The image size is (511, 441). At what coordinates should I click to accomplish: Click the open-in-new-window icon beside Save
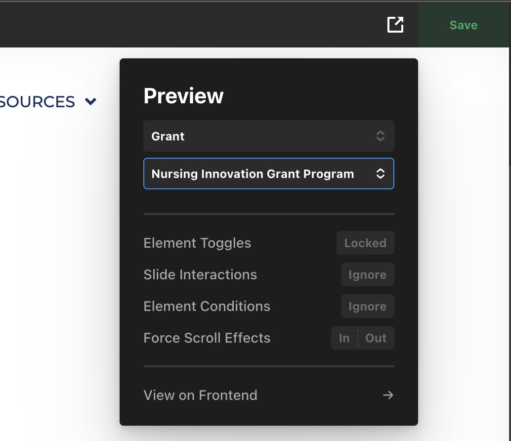395,25
